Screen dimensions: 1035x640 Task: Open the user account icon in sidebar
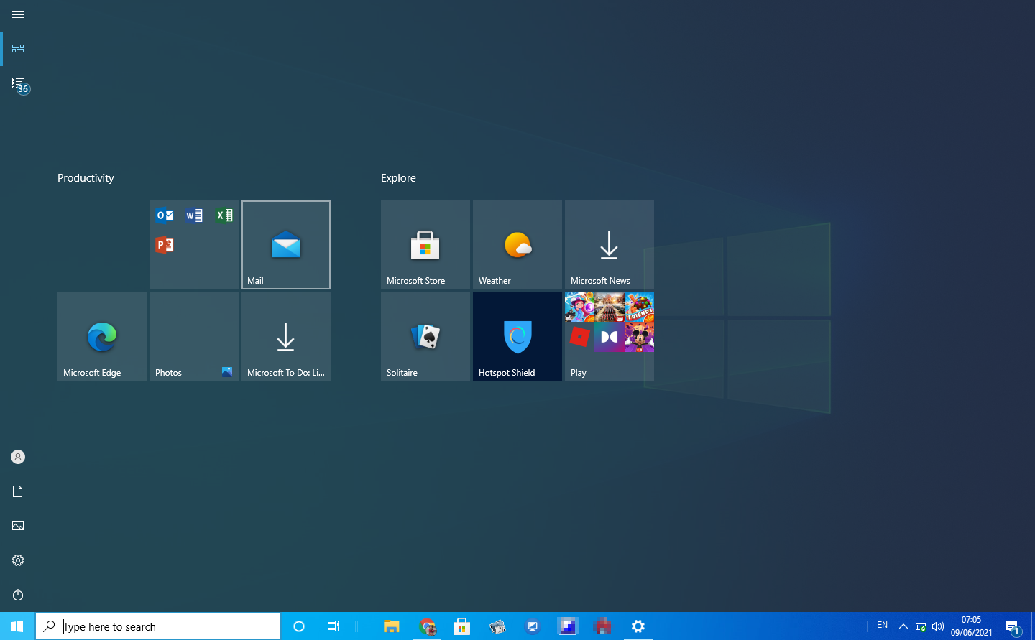(18, 457)
